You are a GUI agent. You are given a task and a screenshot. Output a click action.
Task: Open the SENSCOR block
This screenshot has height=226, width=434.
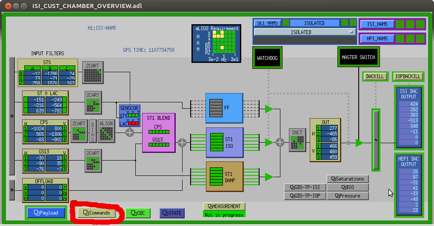pos(129,116)
